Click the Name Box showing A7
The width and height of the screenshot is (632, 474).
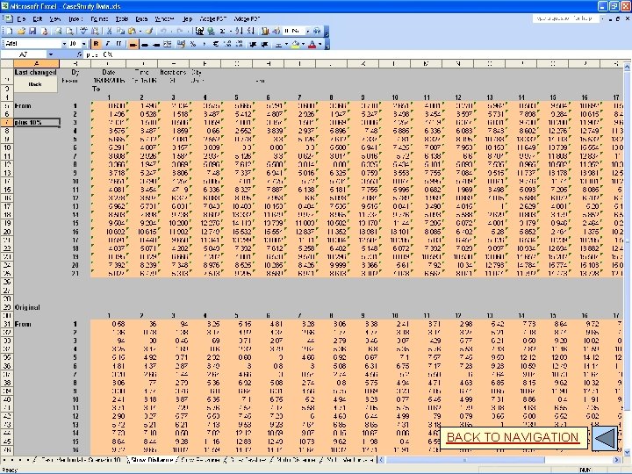(24, 54)
